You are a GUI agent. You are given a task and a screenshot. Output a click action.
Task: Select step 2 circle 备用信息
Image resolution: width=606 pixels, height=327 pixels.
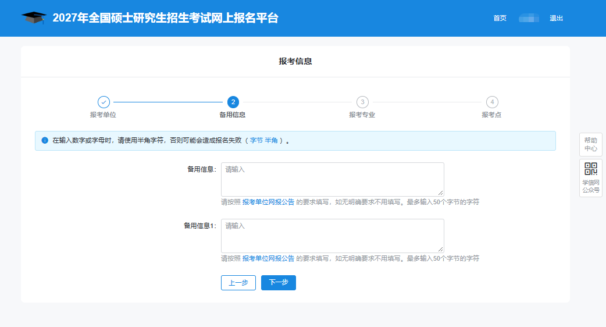point(233,102)
